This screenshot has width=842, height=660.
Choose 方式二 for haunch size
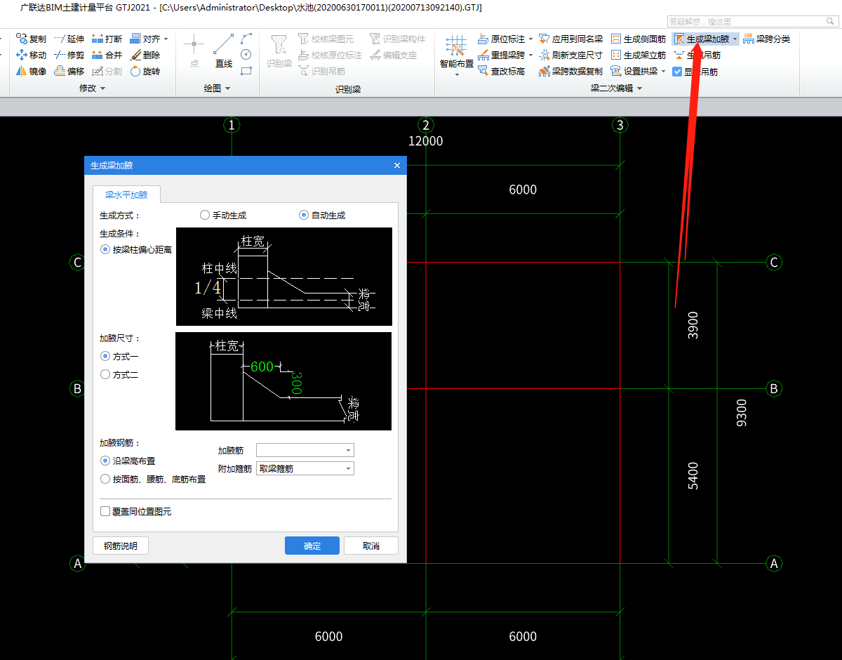click(x=106, y=375)
